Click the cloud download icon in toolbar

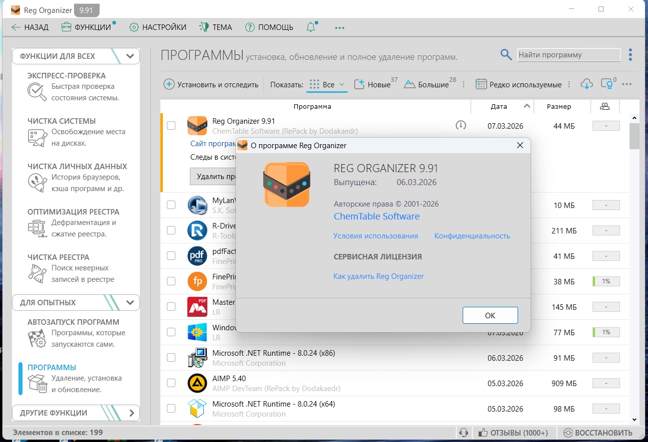click(x=587, y=84)
